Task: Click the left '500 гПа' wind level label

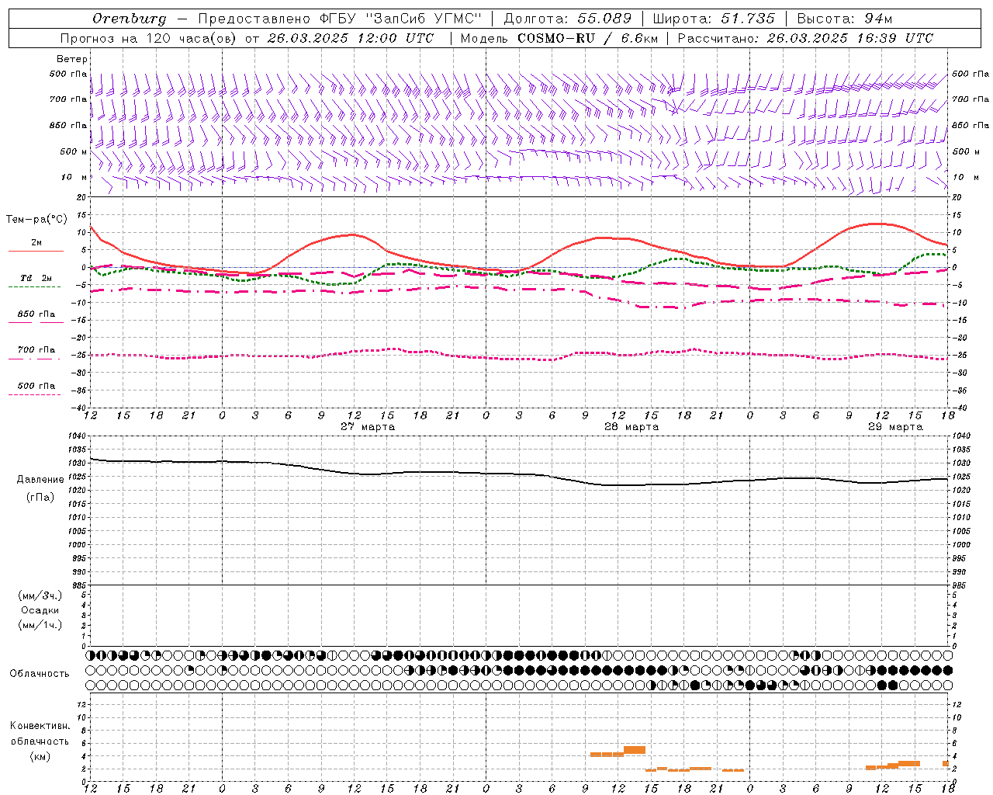Action: (x=68, y=74)
